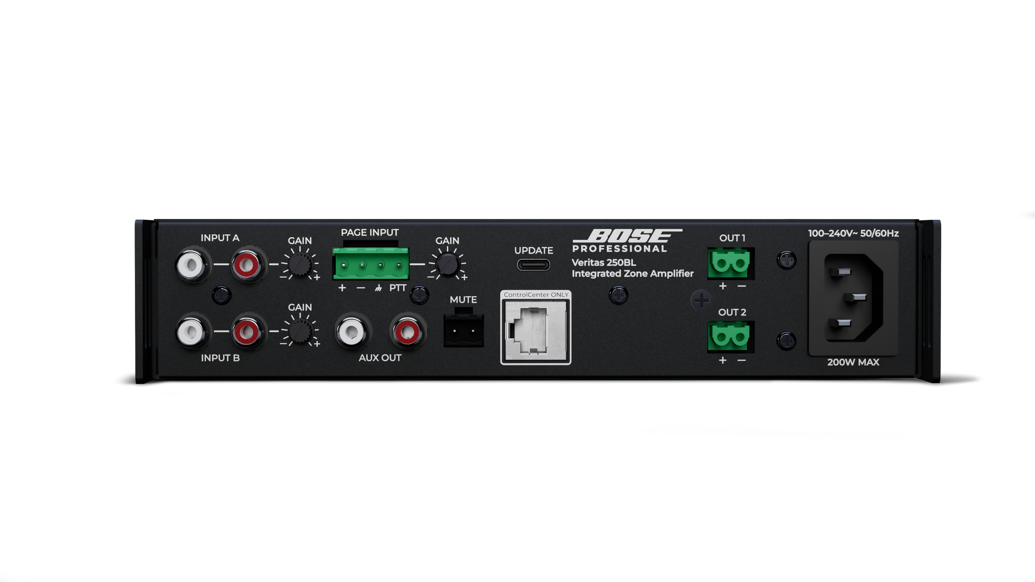Screen dimensions: 1035x582
Task: Click the Input B gain knob
Action: tap(300, 331)
